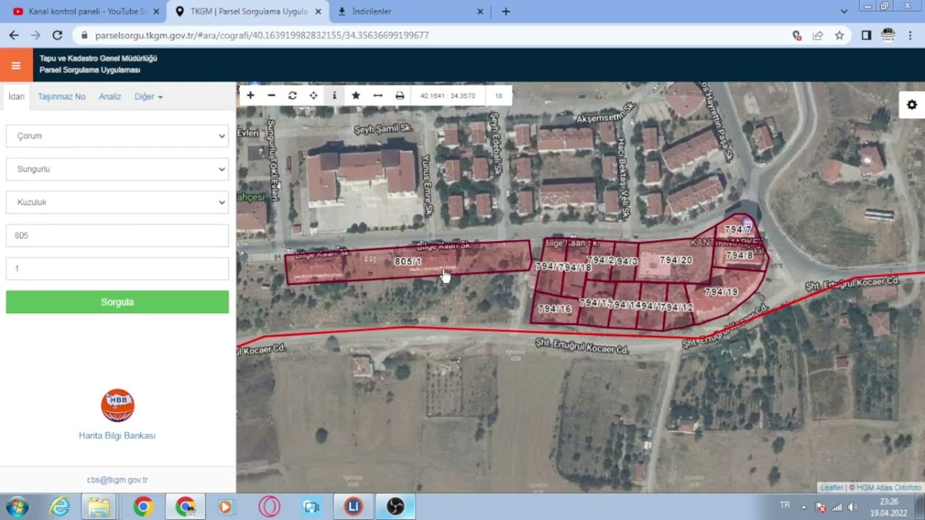Image resolution: width=925 pixels, height=520 pixels.
Task: Select parcel 794/19 on the map
Action: (721, 292)
